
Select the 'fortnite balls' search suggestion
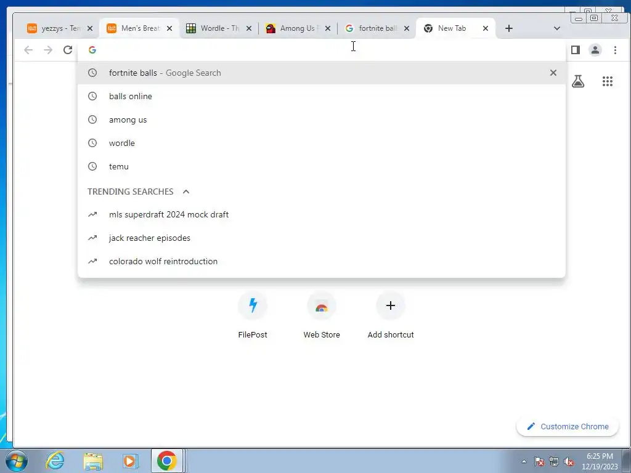[321, 73]
